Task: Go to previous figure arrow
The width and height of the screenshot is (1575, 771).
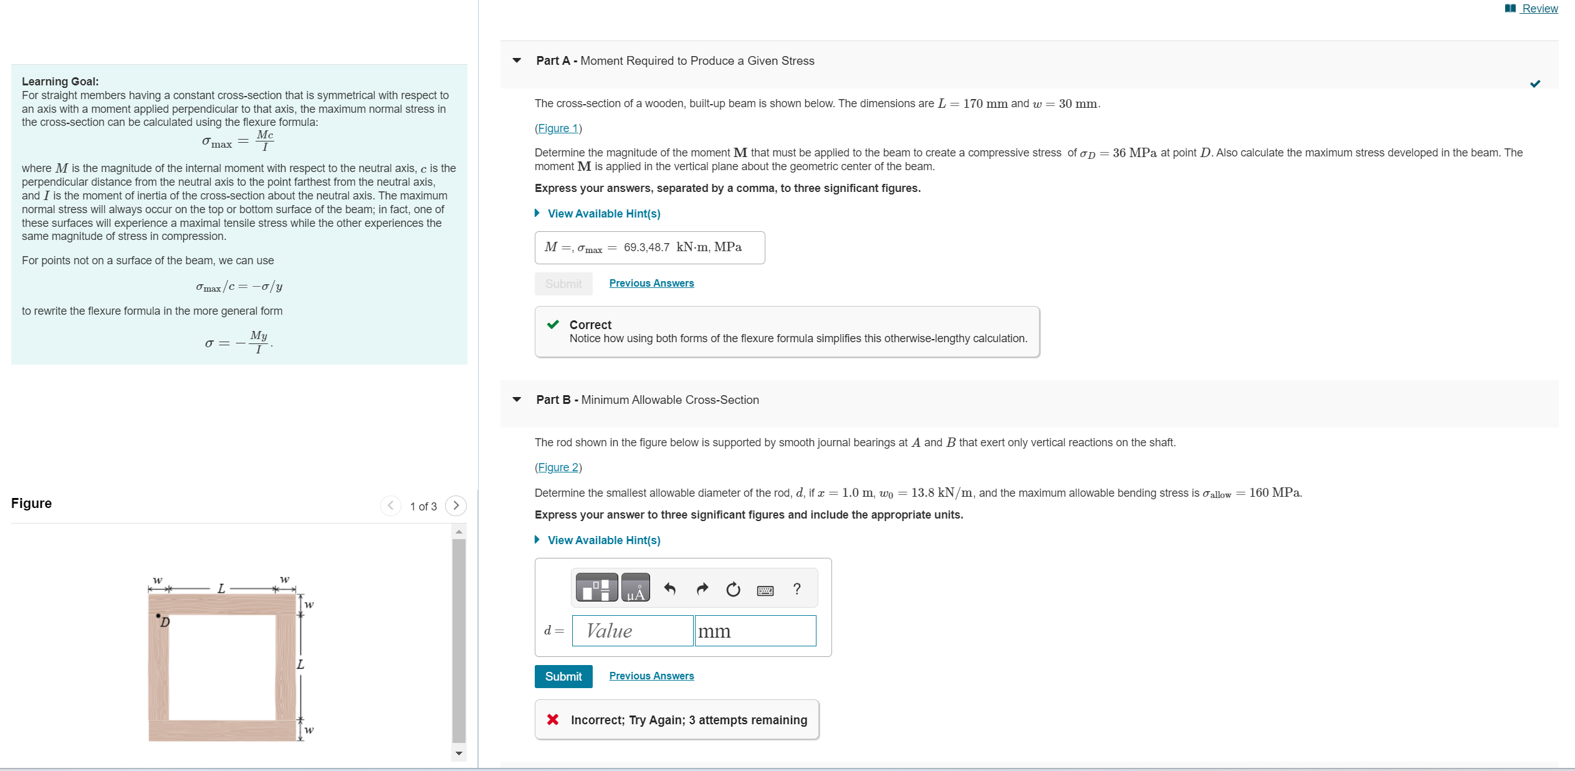Action: point(390,505)
